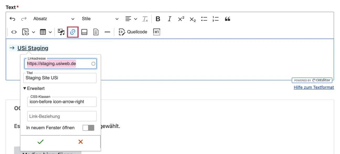
Task: Apply superscript formatting
Action: click(x=181, y=19)
